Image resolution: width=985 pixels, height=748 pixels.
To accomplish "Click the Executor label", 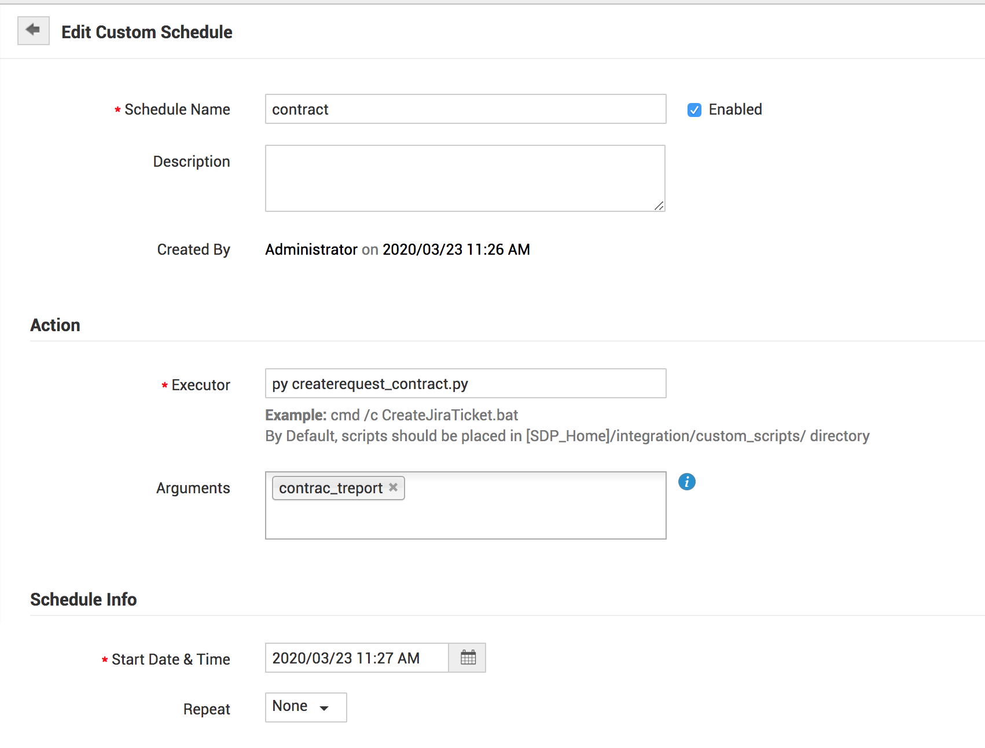I will 200,385.
